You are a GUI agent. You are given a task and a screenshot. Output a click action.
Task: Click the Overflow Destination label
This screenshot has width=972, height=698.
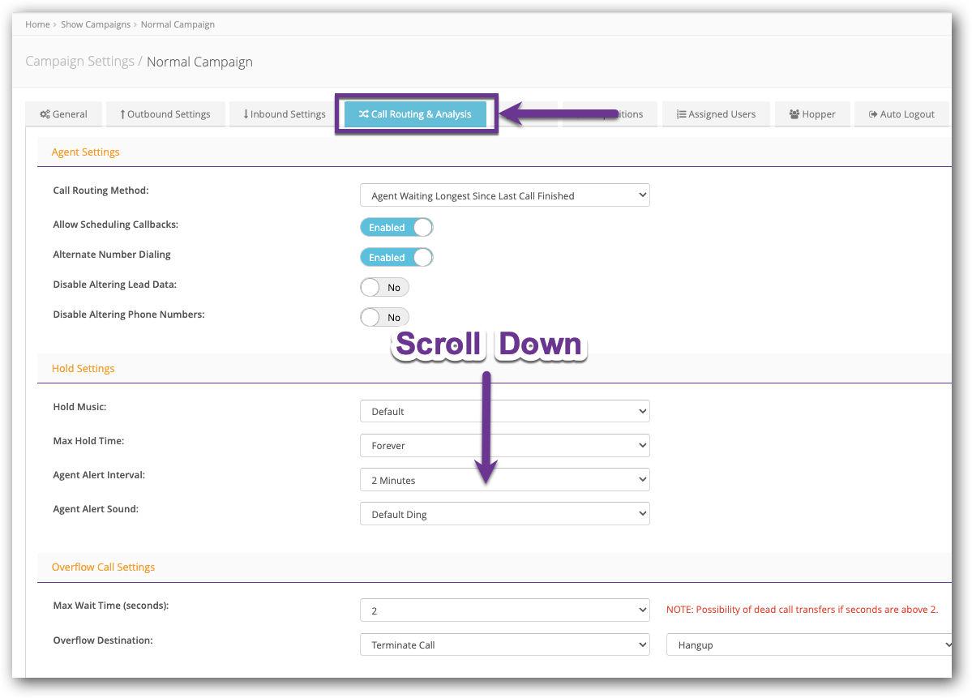(103, 640)
